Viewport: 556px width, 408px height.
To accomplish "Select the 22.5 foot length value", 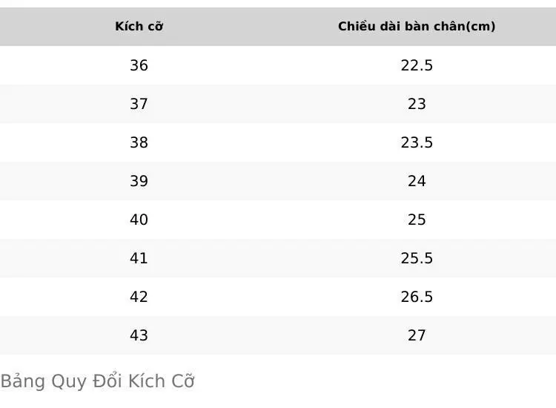I will [x=417, y=65].
